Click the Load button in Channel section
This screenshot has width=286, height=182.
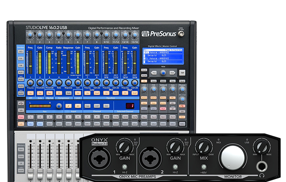[x=97, y=106]
